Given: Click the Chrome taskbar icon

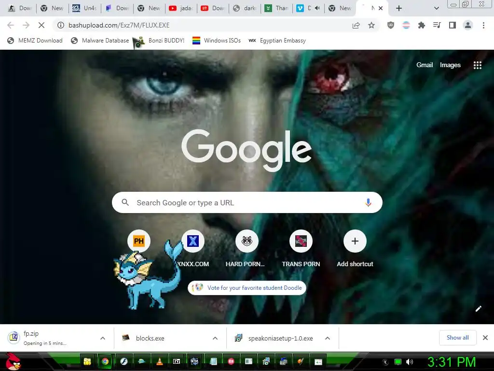Looking at the screenshot, I should point(105,361).
